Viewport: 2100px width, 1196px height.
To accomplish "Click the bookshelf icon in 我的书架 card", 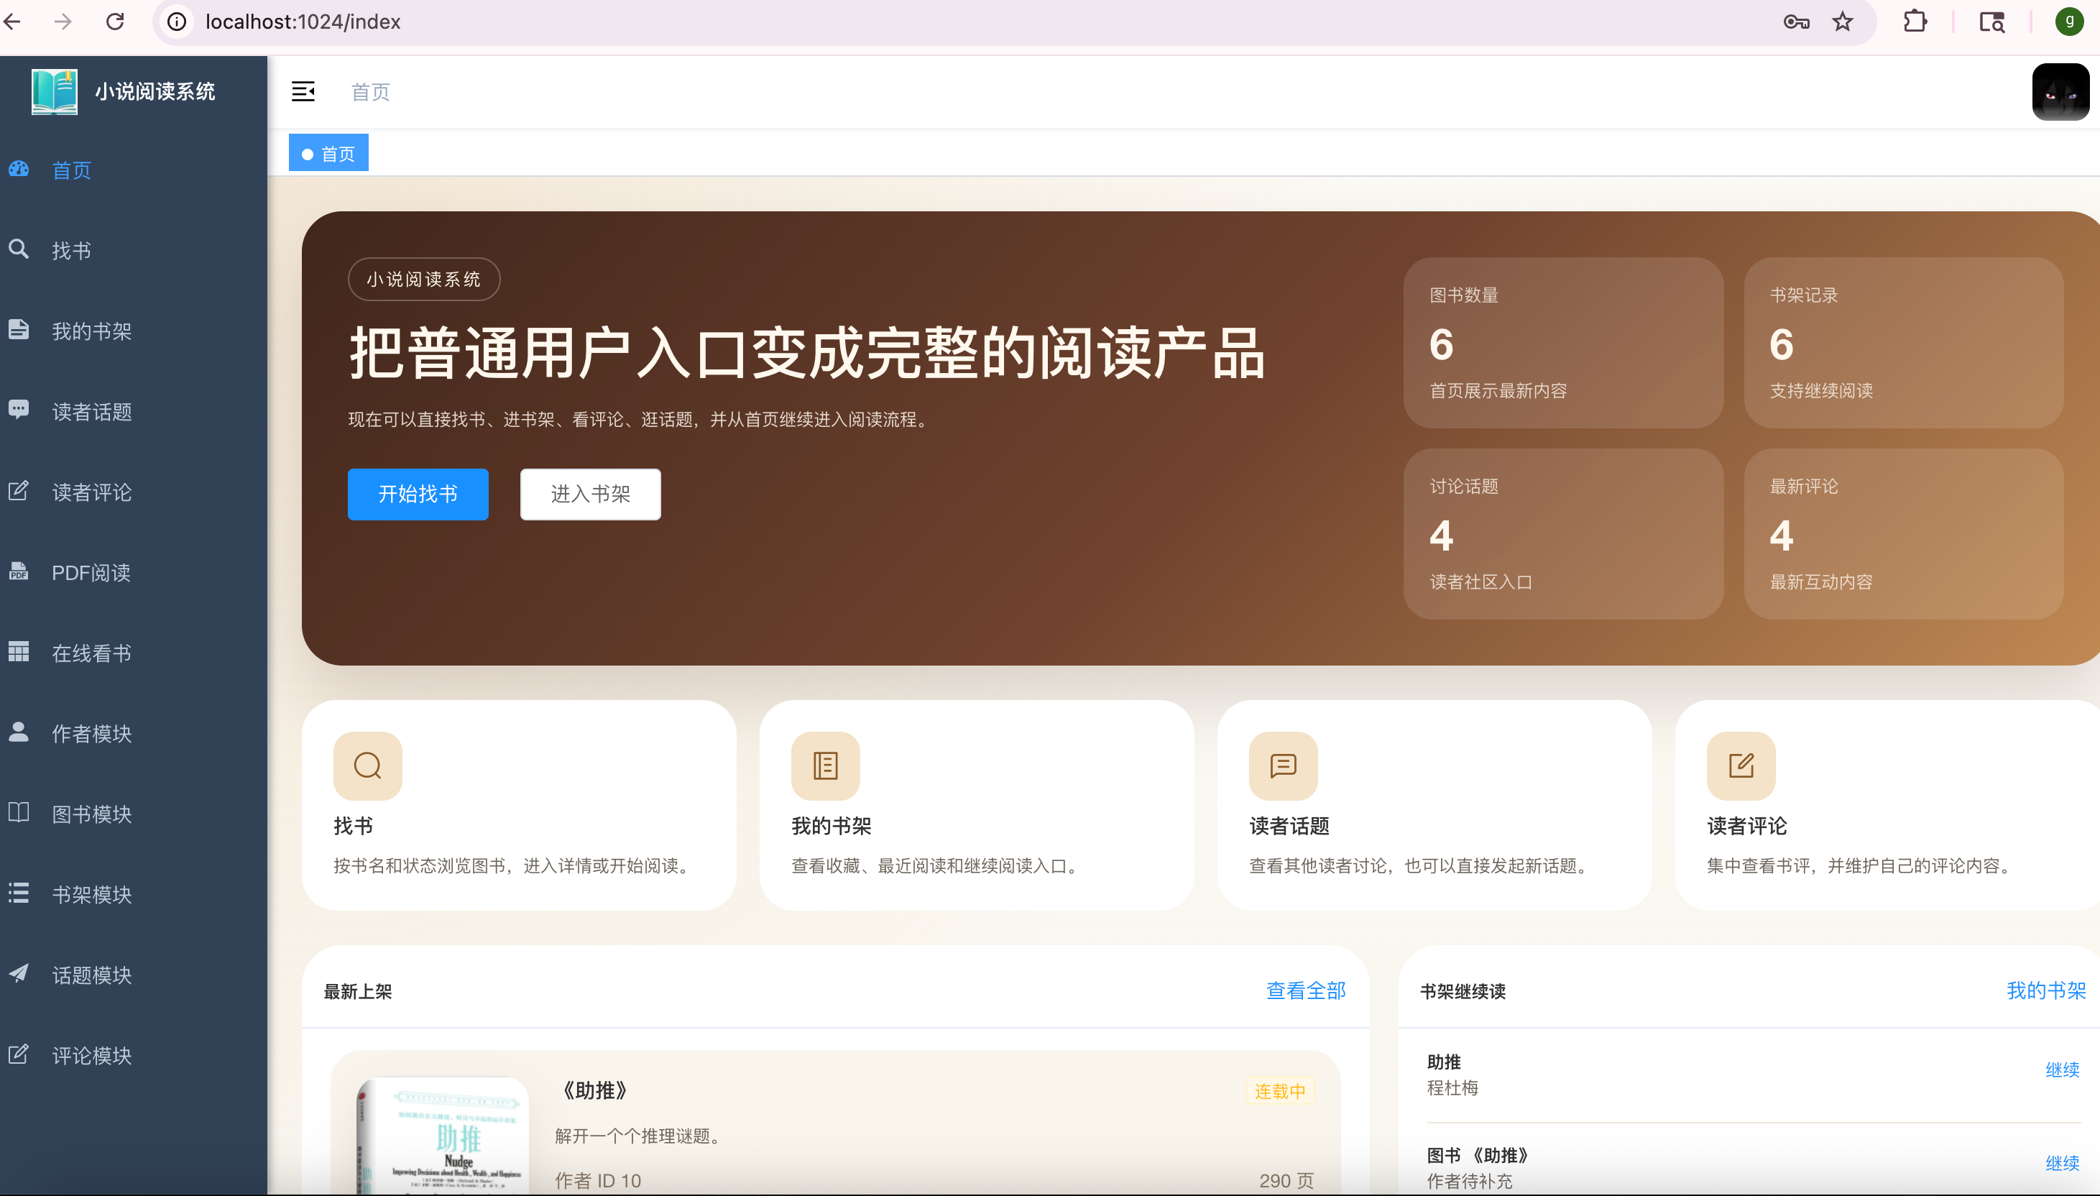I will [824, 765].
